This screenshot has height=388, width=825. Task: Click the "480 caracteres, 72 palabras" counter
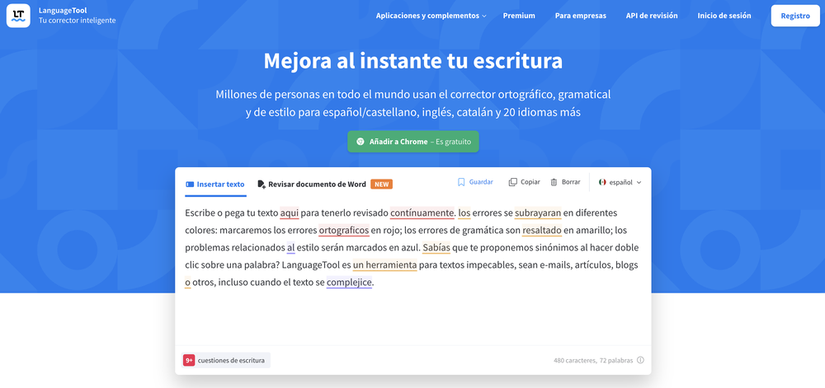pyautogui.click(x=593, y=360)
